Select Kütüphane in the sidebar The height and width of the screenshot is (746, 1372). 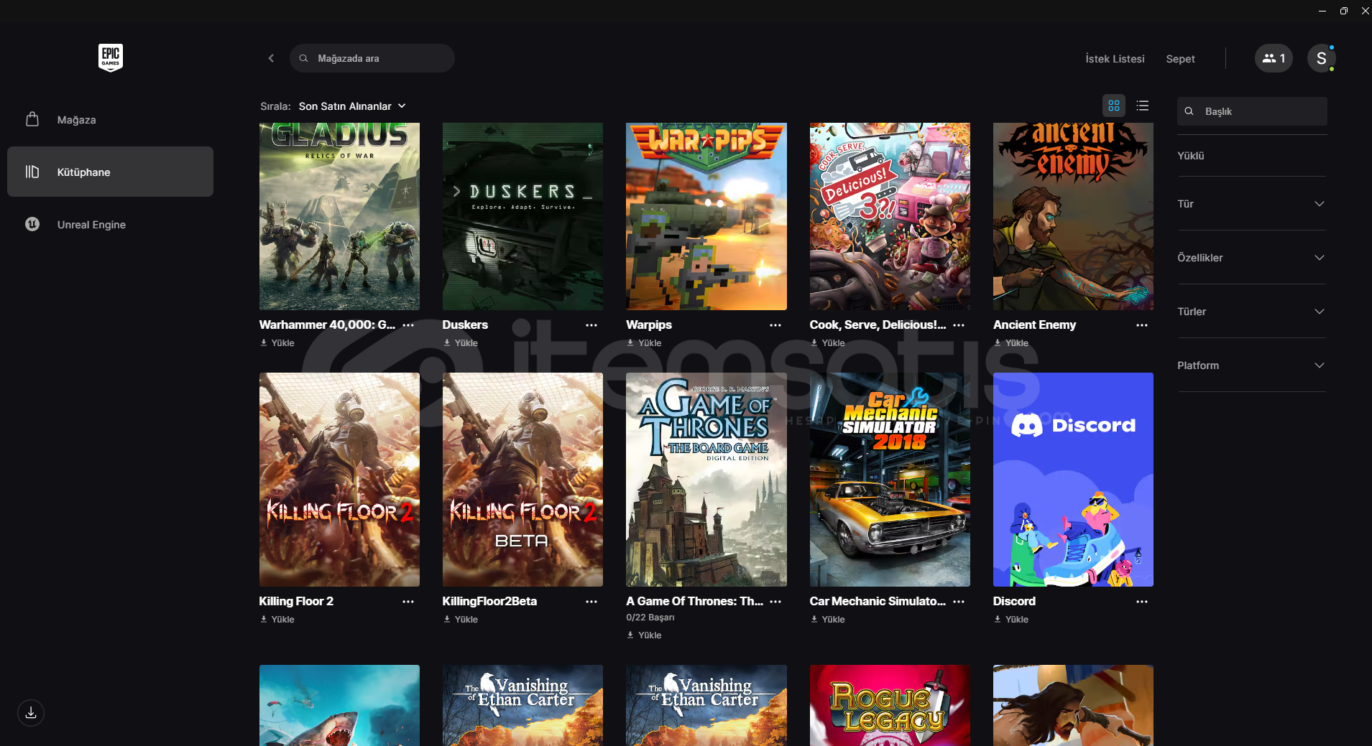coord(110,172)
